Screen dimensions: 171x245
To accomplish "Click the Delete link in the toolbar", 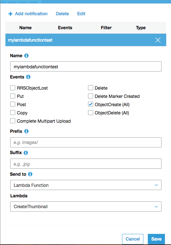I will pyautogui.click(x=62, y=14).
